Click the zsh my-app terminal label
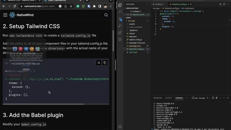Image resolution: width=231 pixels, height=130 pixels. click(199, 98)
